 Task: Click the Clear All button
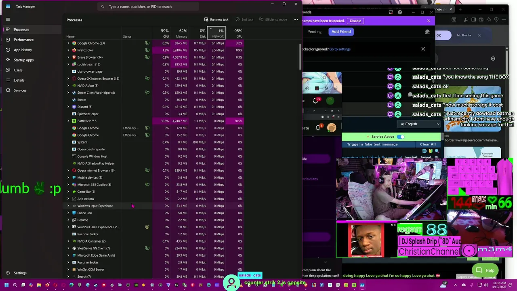coord(428,144)
